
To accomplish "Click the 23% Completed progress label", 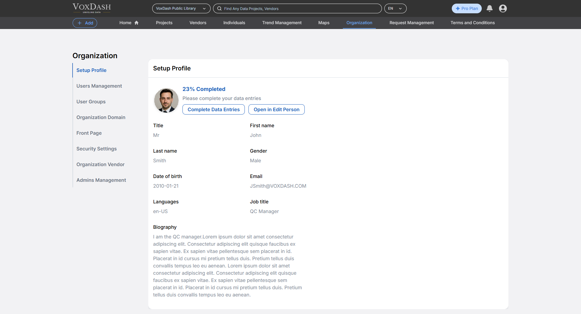I will pos(204,89).
